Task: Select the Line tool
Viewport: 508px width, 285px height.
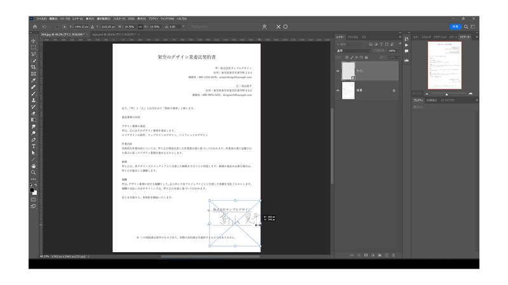Action: point(34,160)
